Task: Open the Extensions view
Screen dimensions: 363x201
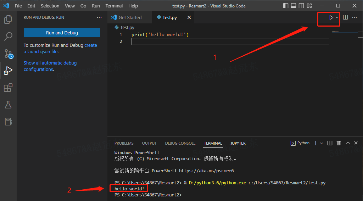Action: (8, 88)
